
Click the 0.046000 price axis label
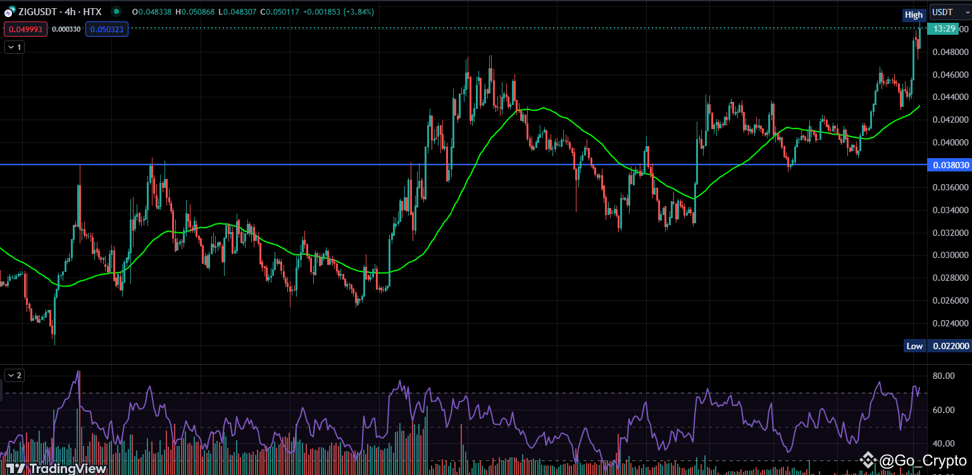pyautogui.click(x=951, y=75)
